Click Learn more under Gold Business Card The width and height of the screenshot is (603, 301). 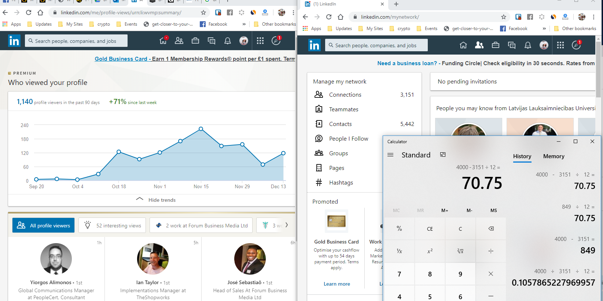pyautogui.click(x=337, y=284)
